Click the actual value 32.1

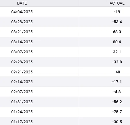coord(117,52)
